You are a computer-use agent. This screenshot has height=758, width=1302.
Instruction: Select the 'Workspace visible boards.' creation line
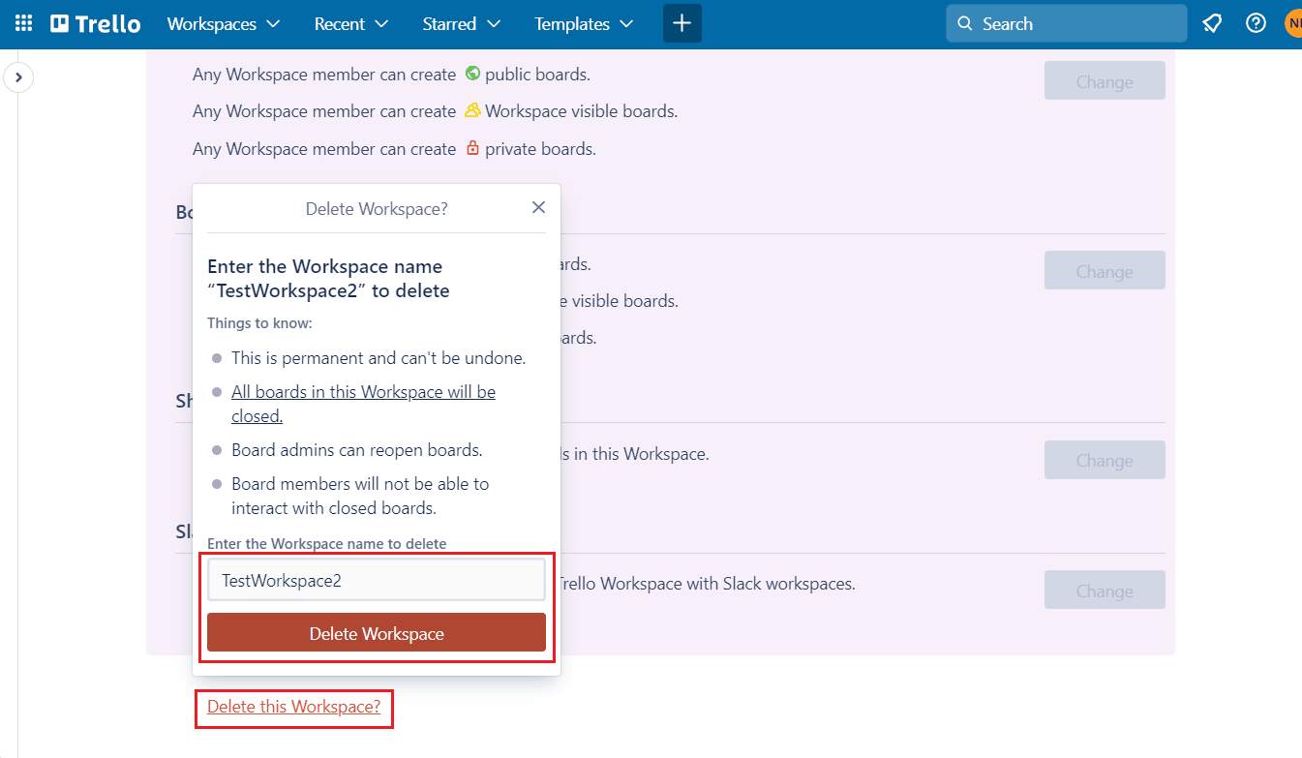click(x=435, y=111)
